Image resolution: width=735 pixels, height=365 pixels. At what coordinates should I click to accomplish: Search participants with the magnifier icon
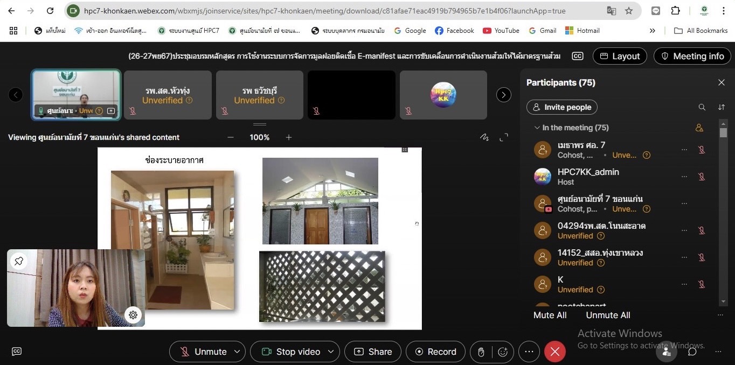pyautogui.click(x=702, y=107)
